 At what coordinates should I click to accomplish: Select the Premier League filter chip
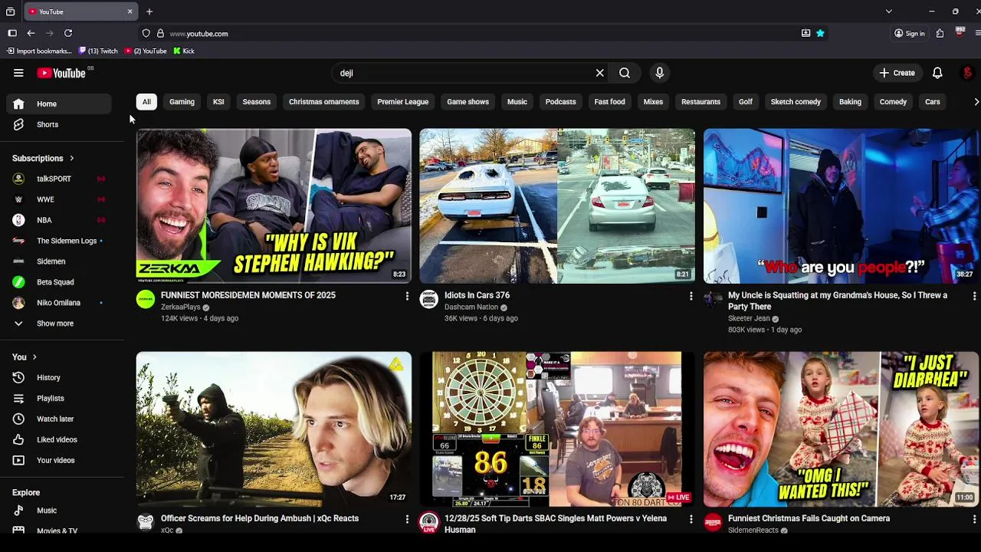(x=402, y=102)
